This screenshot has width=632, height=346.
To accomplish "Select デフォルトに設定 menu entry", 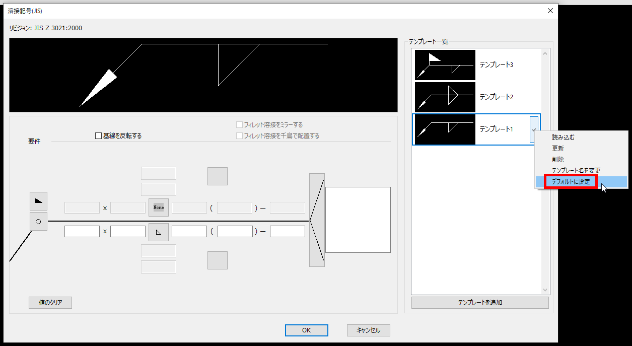I will pyautogui.click(x=571, y=182).
